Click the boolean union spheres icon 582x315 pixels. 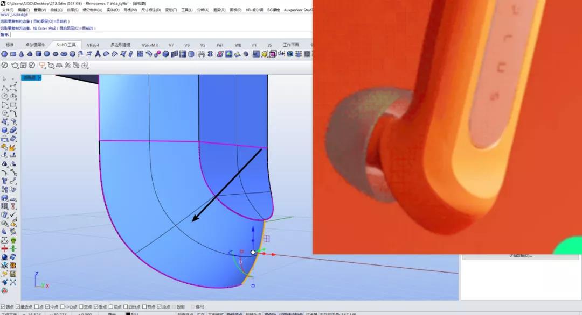tap(13, 130)
